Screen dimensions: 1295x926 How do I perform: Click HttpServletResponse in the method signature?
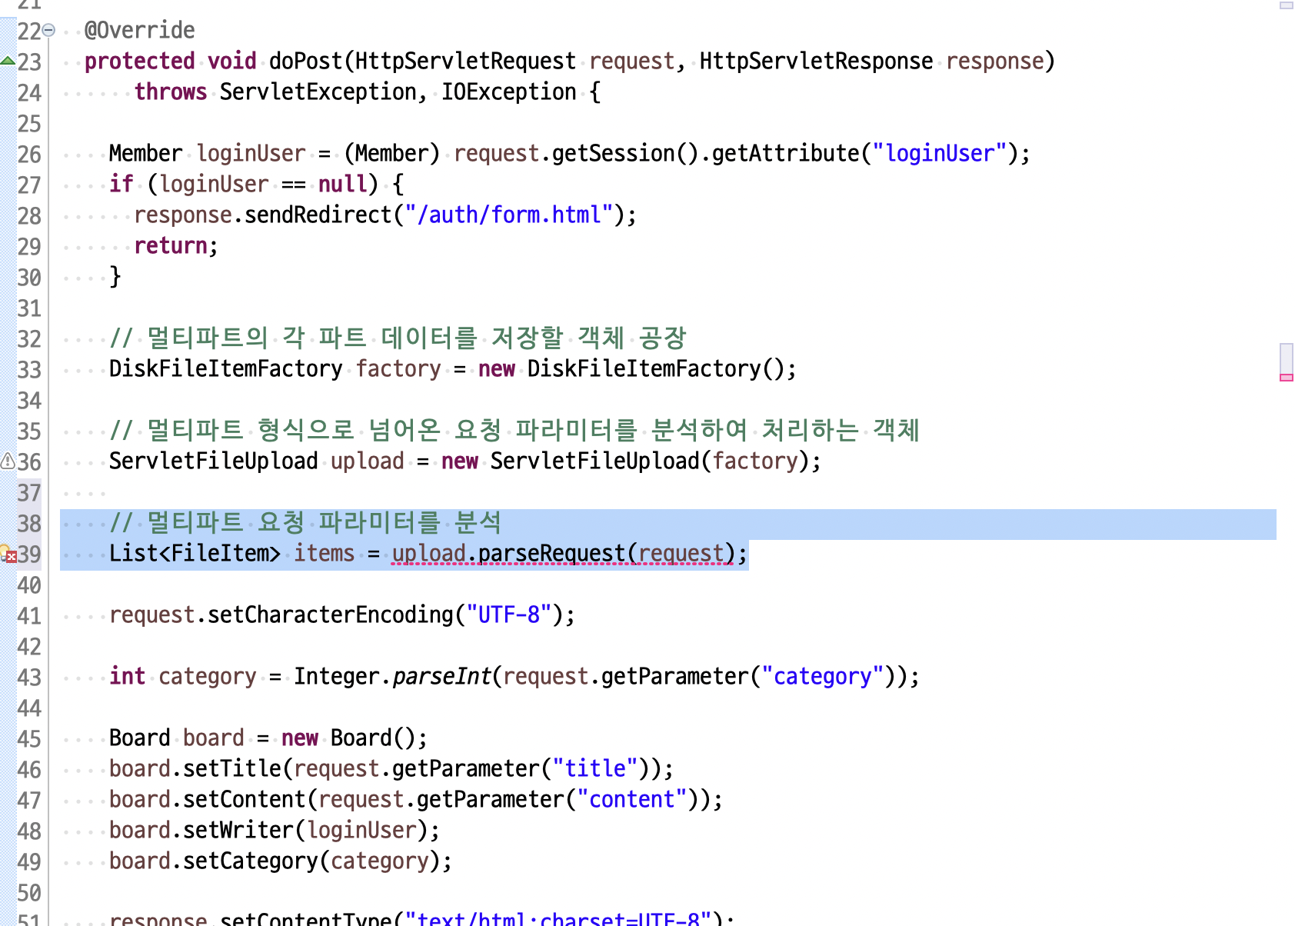tap(816, 61)
